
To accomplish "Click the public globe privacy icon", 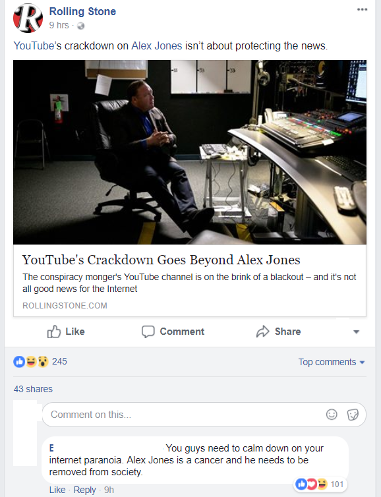I will pos(81,26).
